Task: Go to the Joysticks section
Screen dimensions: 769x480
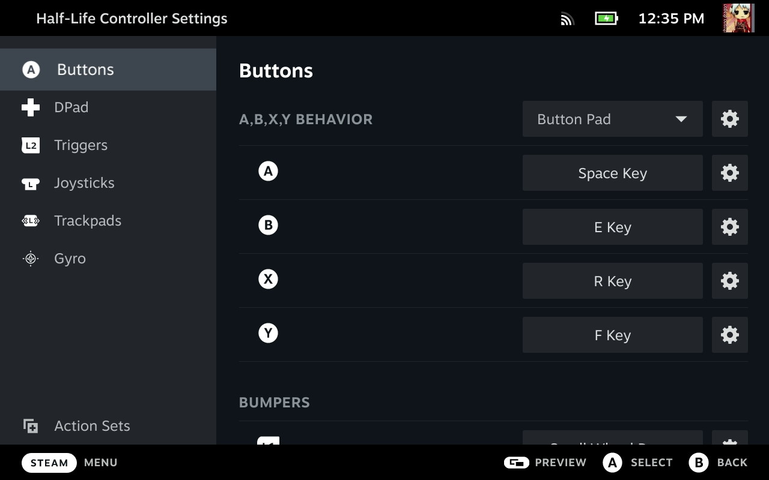Action: (x=84, y=183)
